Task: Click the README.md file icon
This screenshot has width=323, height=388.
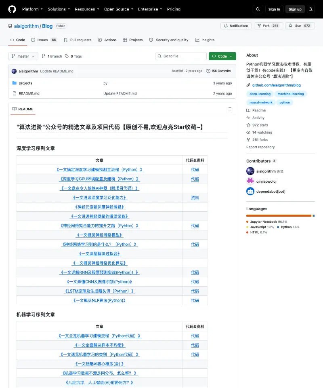Action: (x=15, y=93)
